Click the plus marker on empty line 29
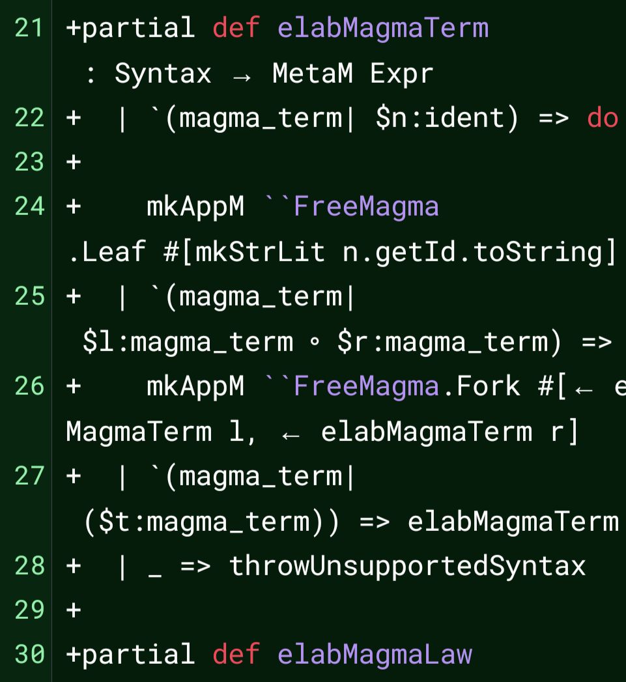 [74, 610]
